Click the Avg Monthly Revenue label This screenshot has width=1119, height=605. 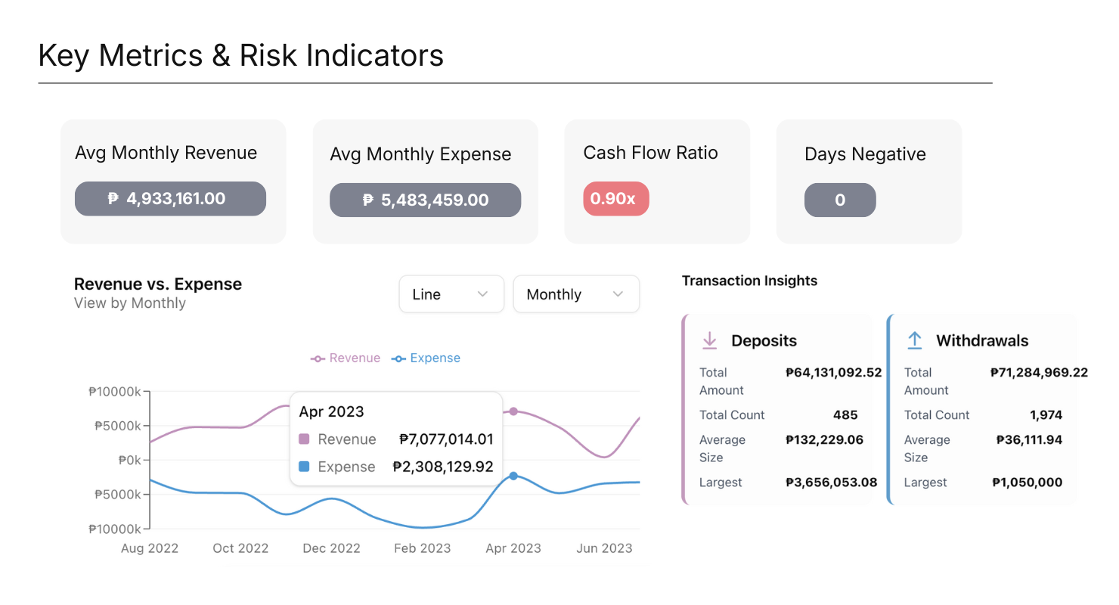coord(166,153)
